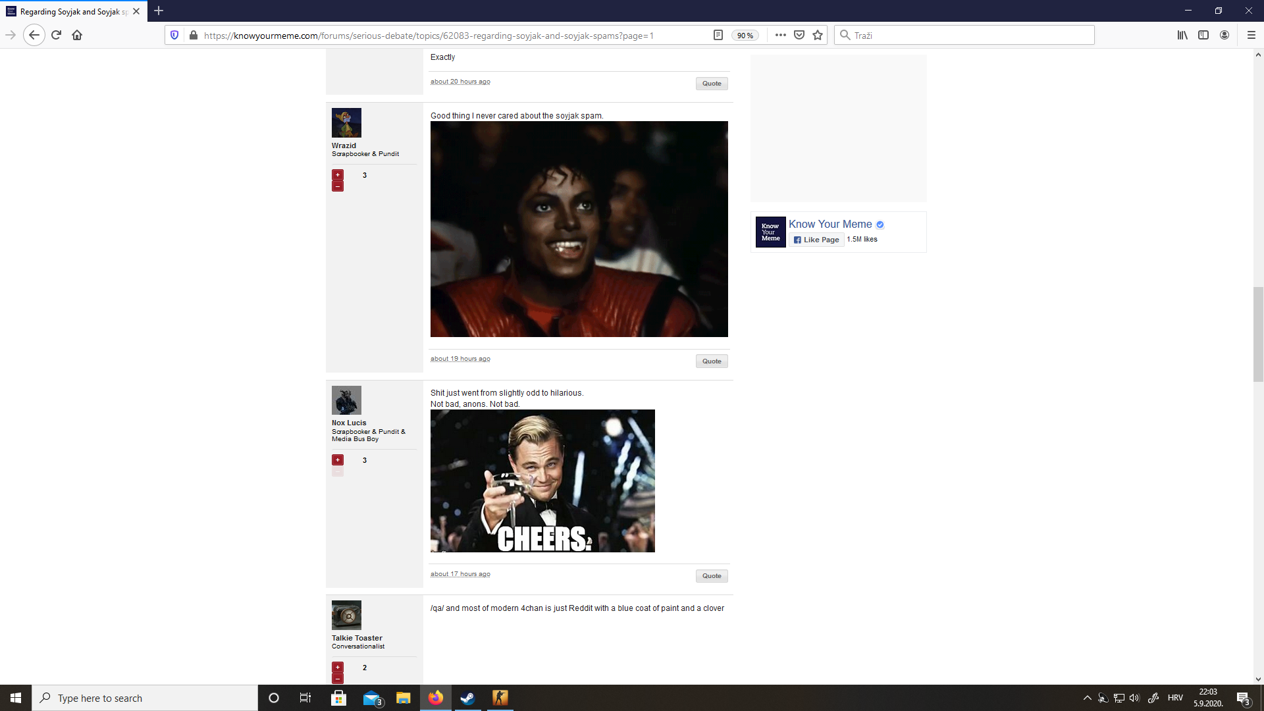Open tracking protection shield icon
1264x711 pixels.
(x=174, y=35)
